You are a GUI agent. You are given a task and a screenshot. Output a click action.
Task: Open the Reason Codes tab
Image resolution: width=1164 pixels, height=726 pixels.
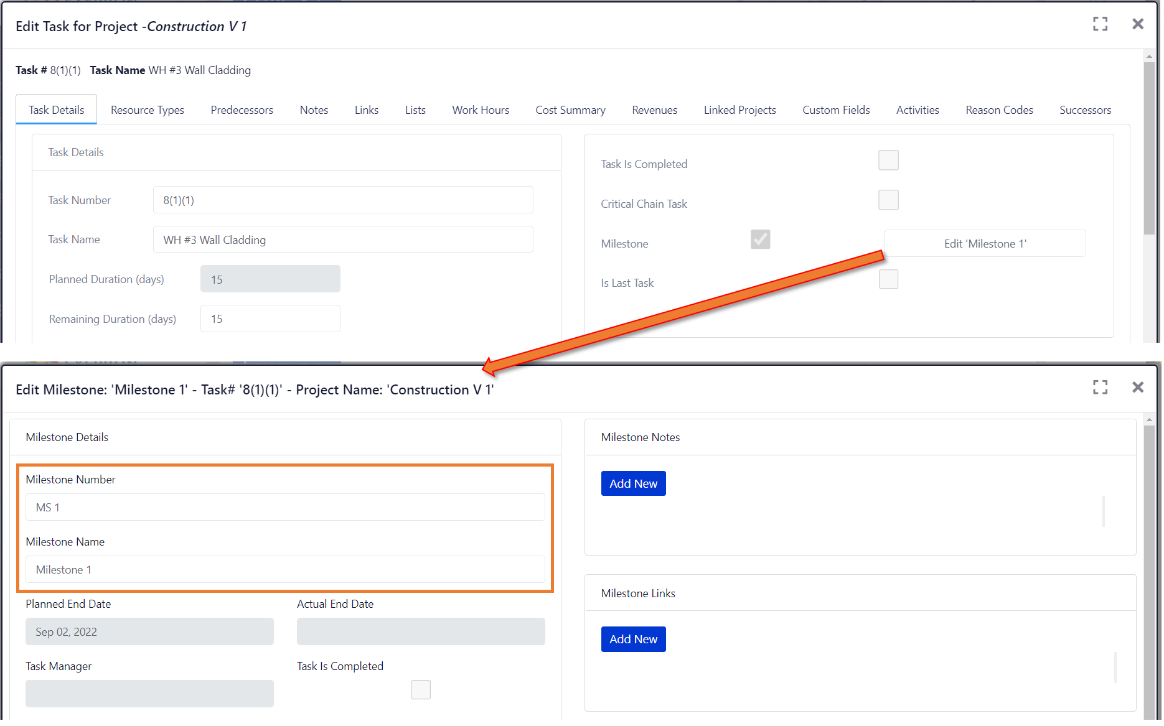click(999, 109)
